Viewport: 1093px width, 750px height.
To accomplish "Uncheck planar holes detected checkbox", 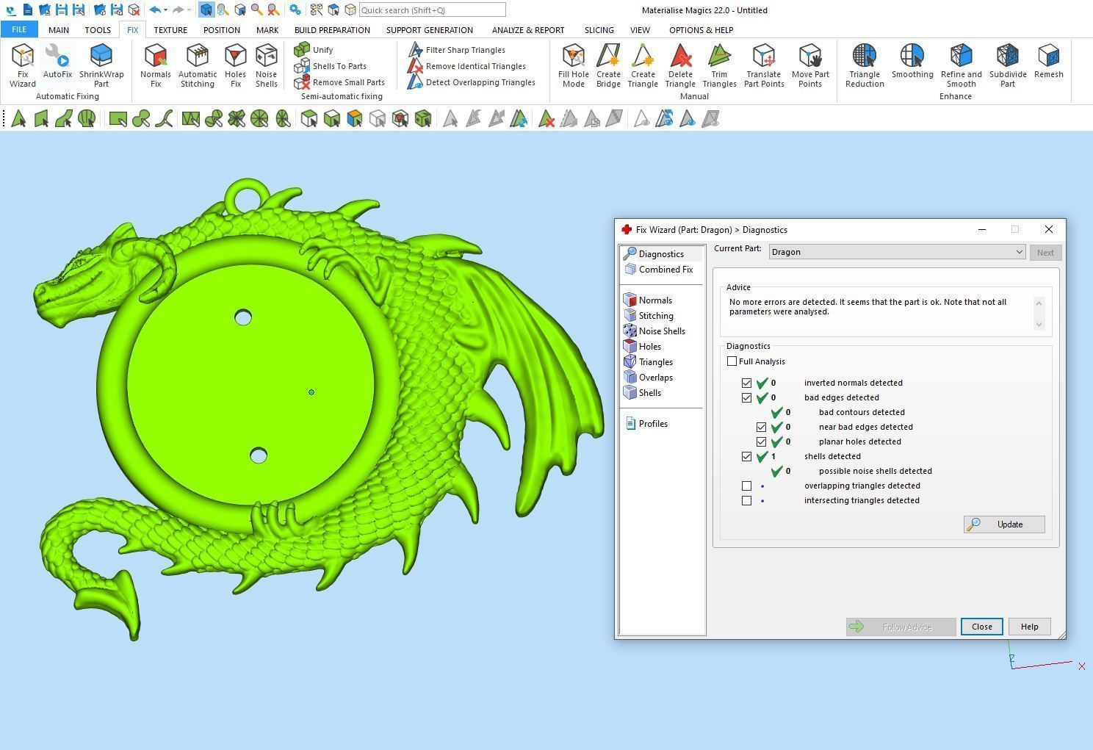I will 761,441.
